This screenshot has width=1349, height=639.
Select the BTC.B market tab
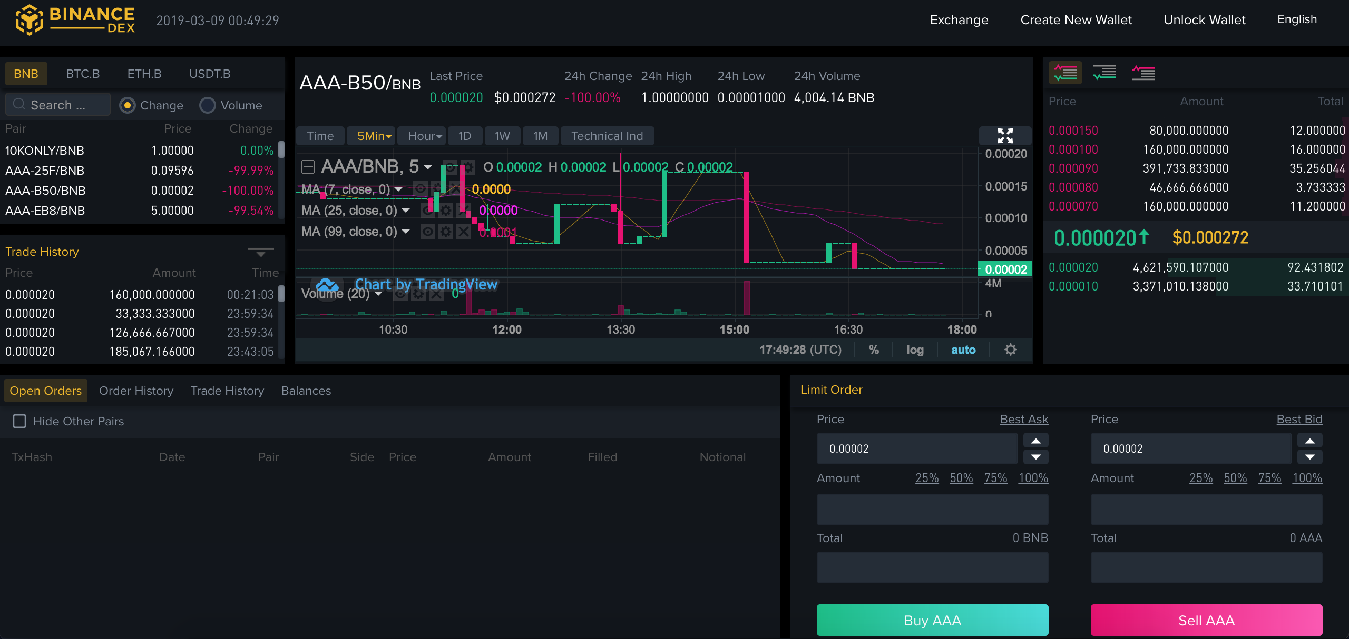(83, 74)
